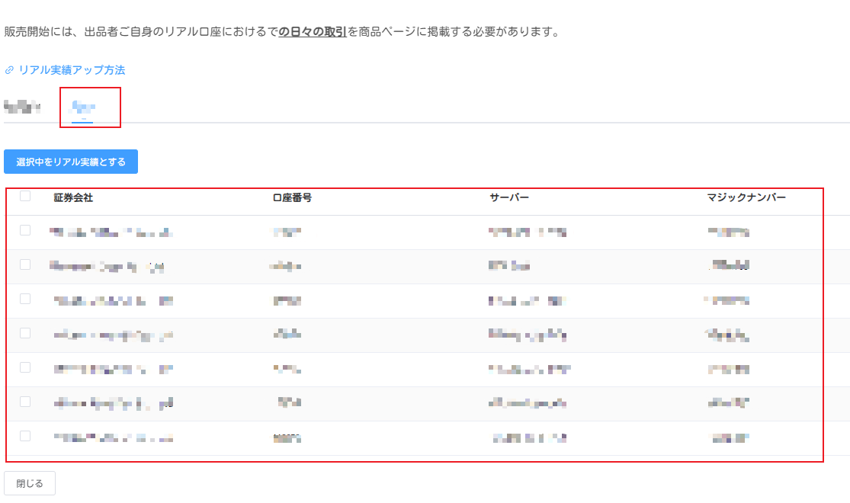Click the first row's 口座番号 cell
Viewport: 850px width, 503px height.
click(287, 232)
